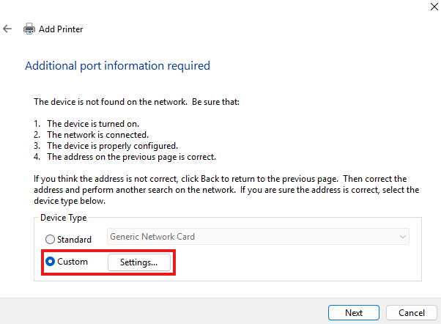Select the Custom device type radio button
The height and width of the screenshot is (324, 441).
click(50, 262)
